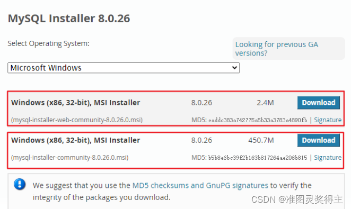351x209 pixels.
Task: Follow the MD5 checksums and GnuPG signatures link
Action: [200, 186]
